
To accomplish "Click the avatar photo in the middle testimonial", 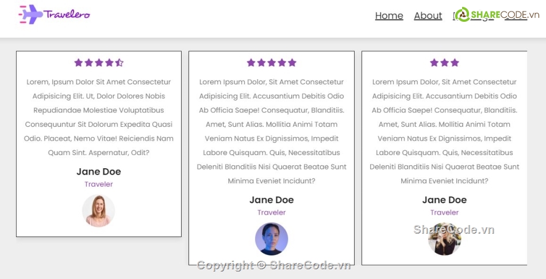I will (x=271, y=239).
